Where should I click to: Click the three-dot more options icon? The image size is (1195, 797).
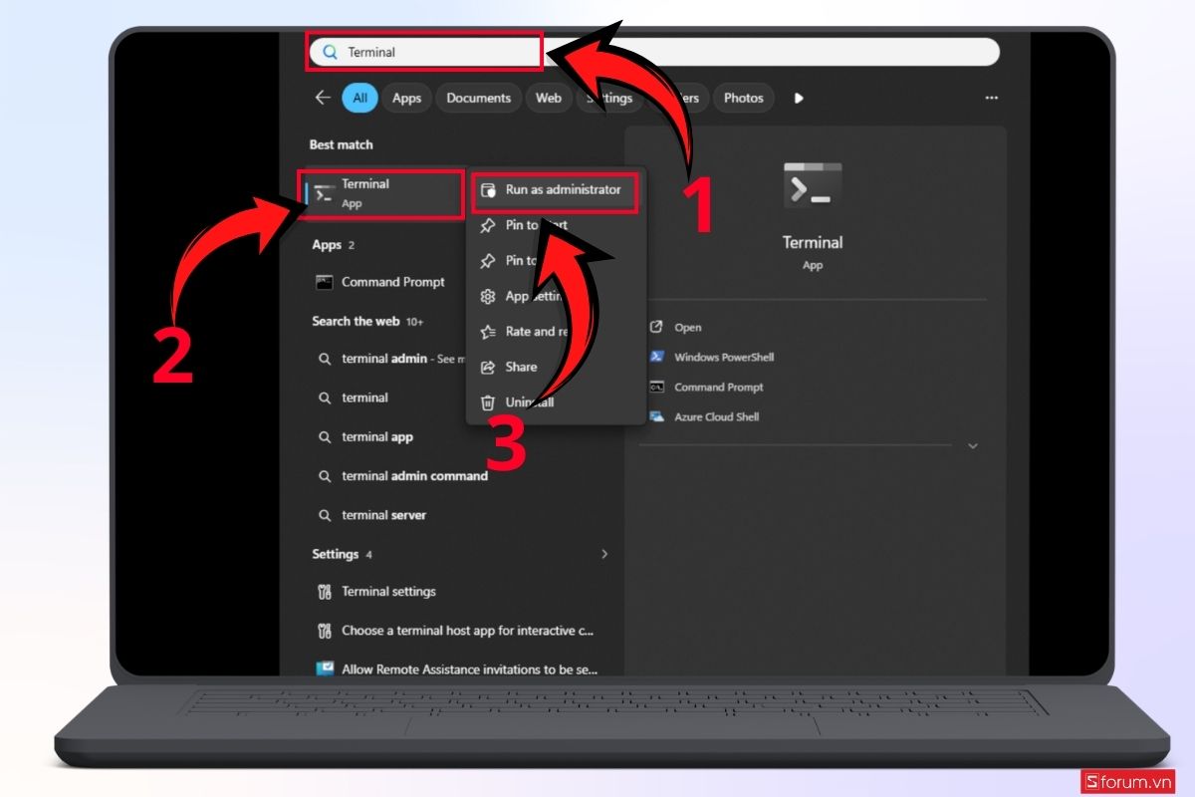click(991, 98)
